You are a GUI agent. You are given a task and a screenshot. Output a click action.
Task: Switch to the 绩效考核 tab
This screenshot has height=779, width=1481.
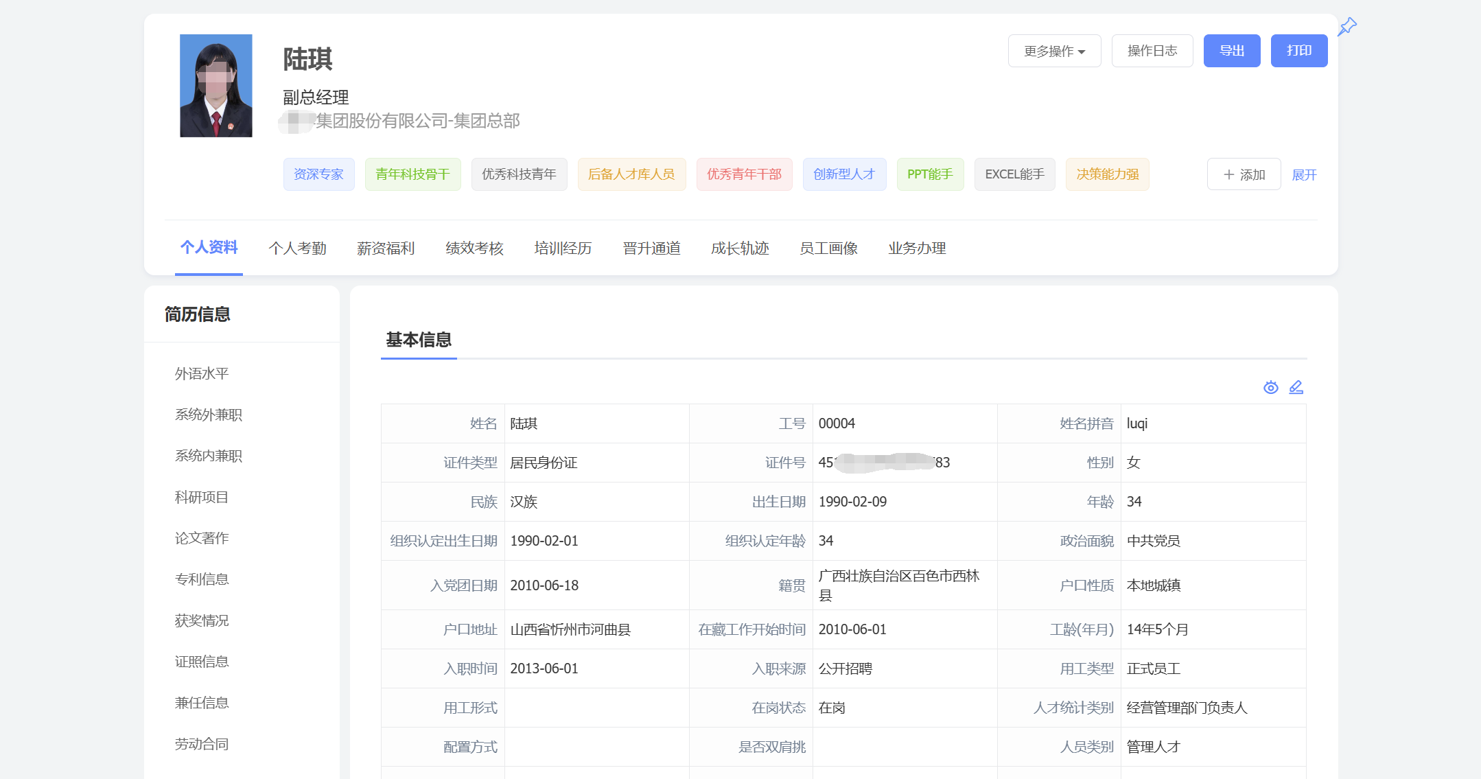[x=474, y=248]
